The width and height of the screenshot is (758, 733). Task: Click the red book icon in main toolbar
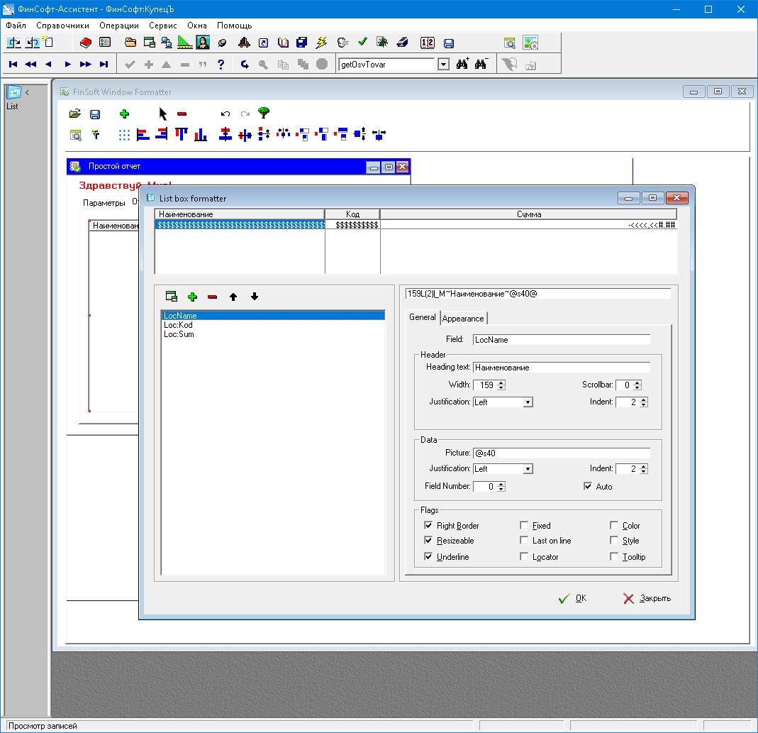click(86, 43)
